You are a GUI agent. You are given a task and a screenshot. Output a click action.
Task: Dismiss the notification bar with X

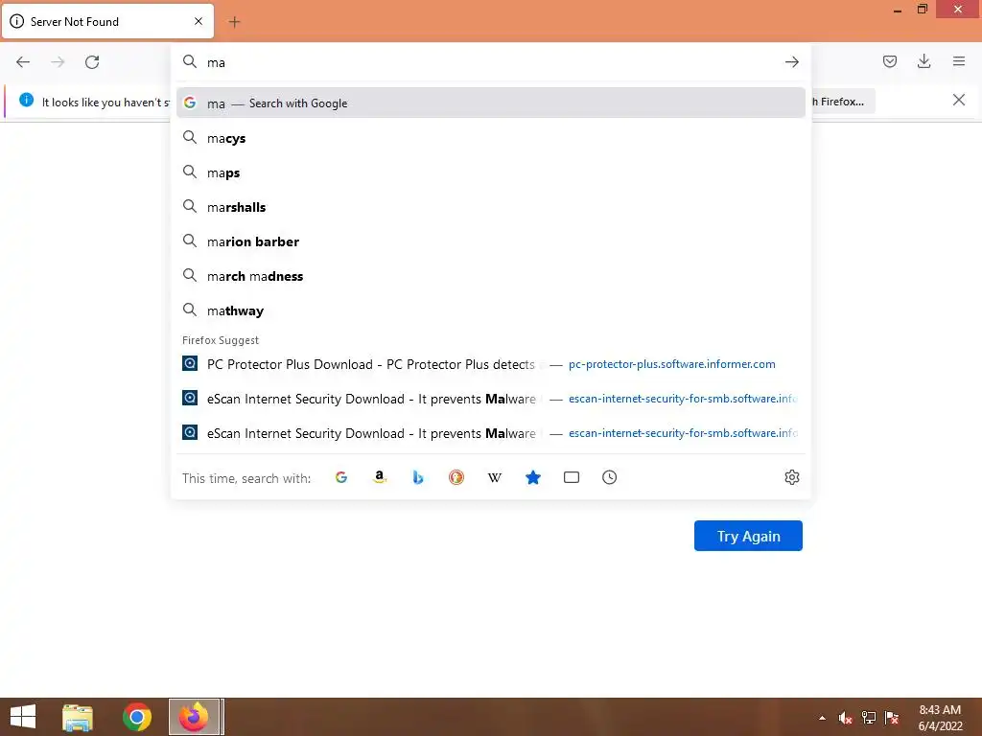(x=958, y=100)
